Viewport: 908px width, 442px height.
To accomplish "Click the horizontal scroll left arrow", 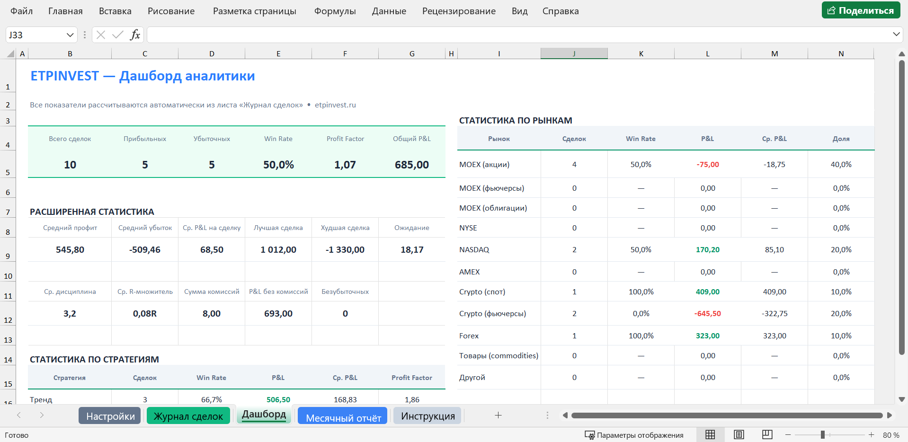I will pyautogui.click(x=565, y=415).
